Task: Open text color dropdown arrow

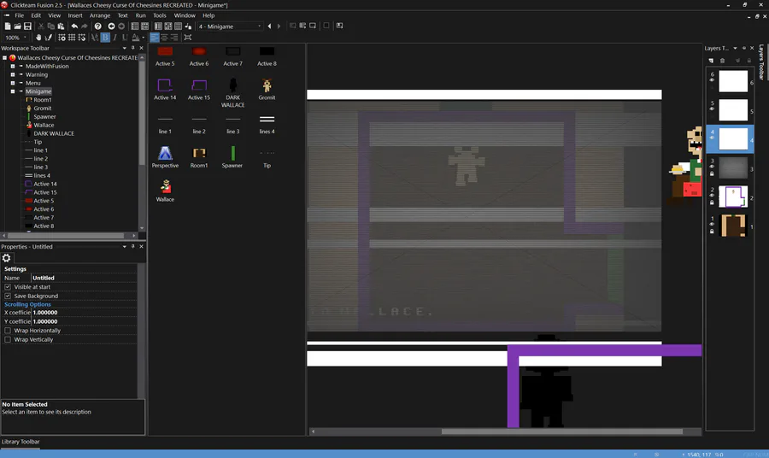Action: (x=144, y=38)
